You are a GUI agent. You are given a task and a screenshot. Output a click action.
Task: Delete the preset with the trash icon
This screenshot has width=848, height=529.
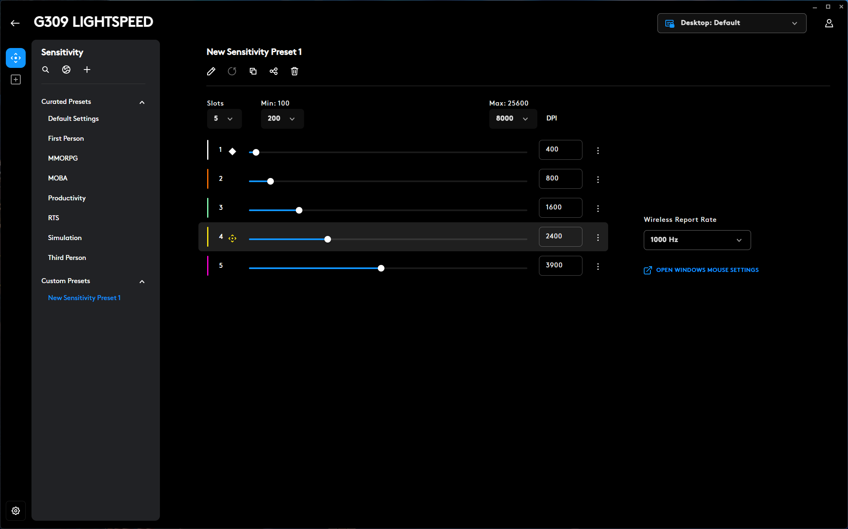coord(295,71)
